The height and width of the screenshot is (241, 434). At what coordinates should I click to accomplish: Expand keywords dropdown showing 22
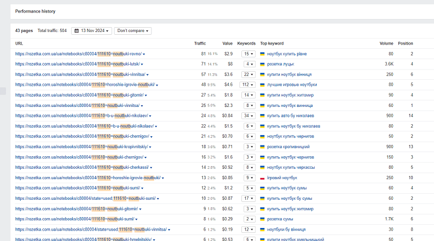[x=248, y=74]
